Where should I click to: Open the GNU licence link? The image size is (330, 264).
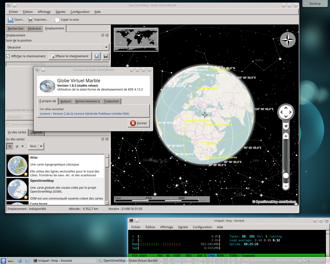[x=85, y=114]
